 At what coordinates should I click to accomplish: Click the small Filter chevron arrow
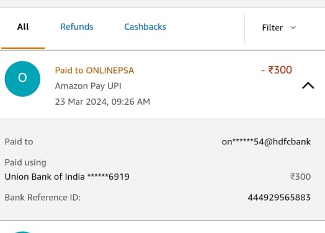[x=293, y=27]
